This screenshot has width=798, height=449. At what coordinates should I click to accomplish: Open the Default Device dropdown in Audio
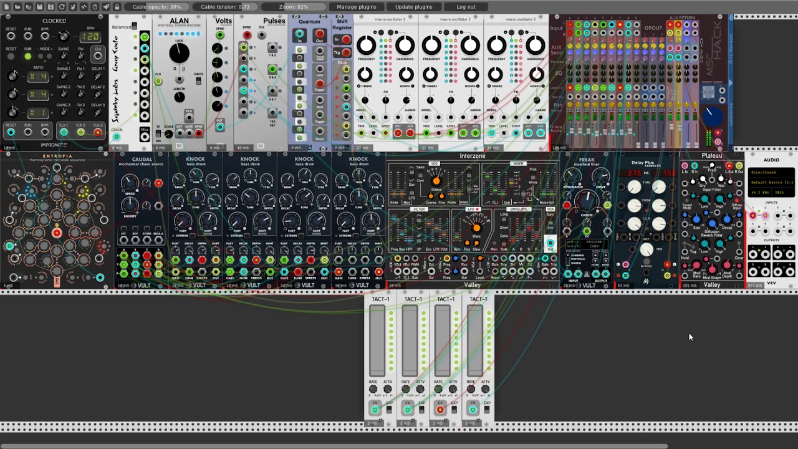[771, 183]
